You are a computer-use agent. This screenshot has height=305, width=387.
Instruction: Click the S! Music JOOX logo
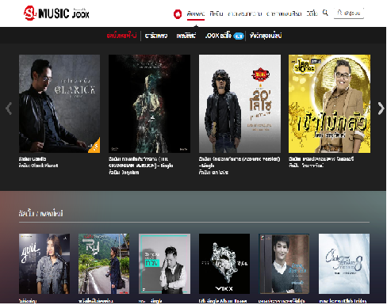click(x=56, y=13)
